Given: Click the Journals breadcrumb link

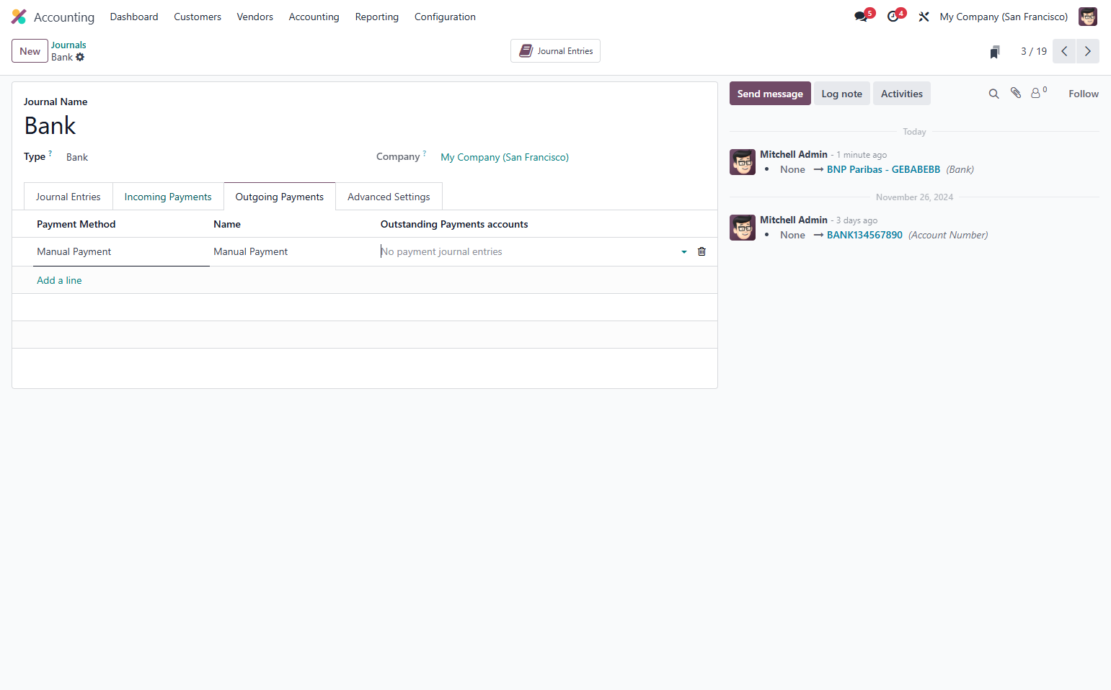Looking at the screenshot, I should pos(68,45).
